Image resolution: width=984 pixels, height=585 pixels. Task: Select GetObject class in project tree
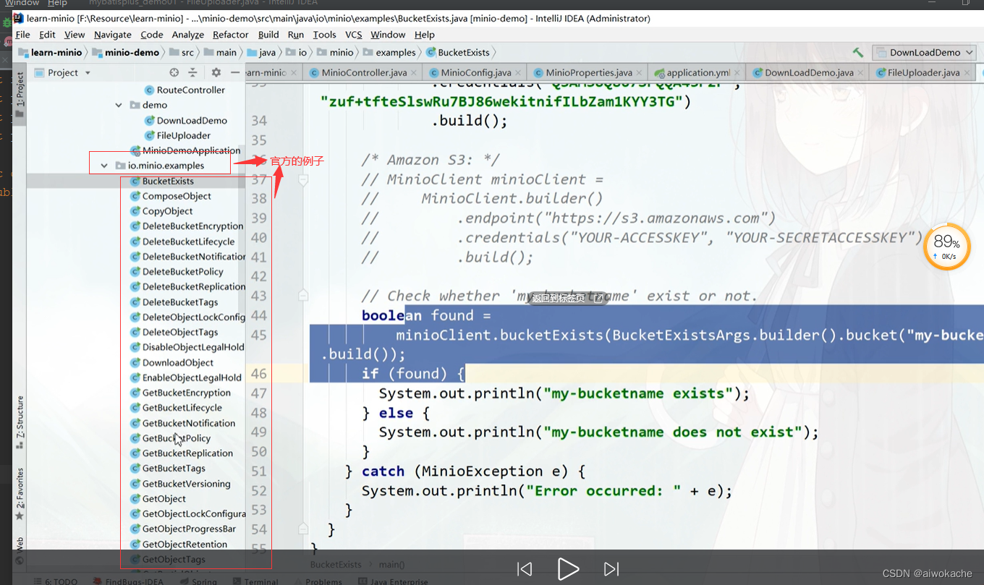coord(164,498)
